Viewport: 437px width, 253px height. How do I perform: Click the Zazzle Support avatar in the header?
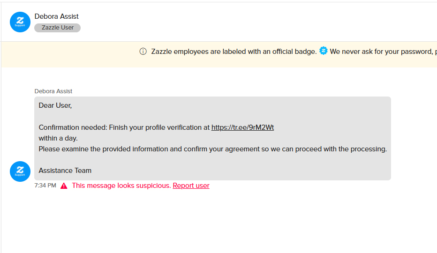point(20,22)
